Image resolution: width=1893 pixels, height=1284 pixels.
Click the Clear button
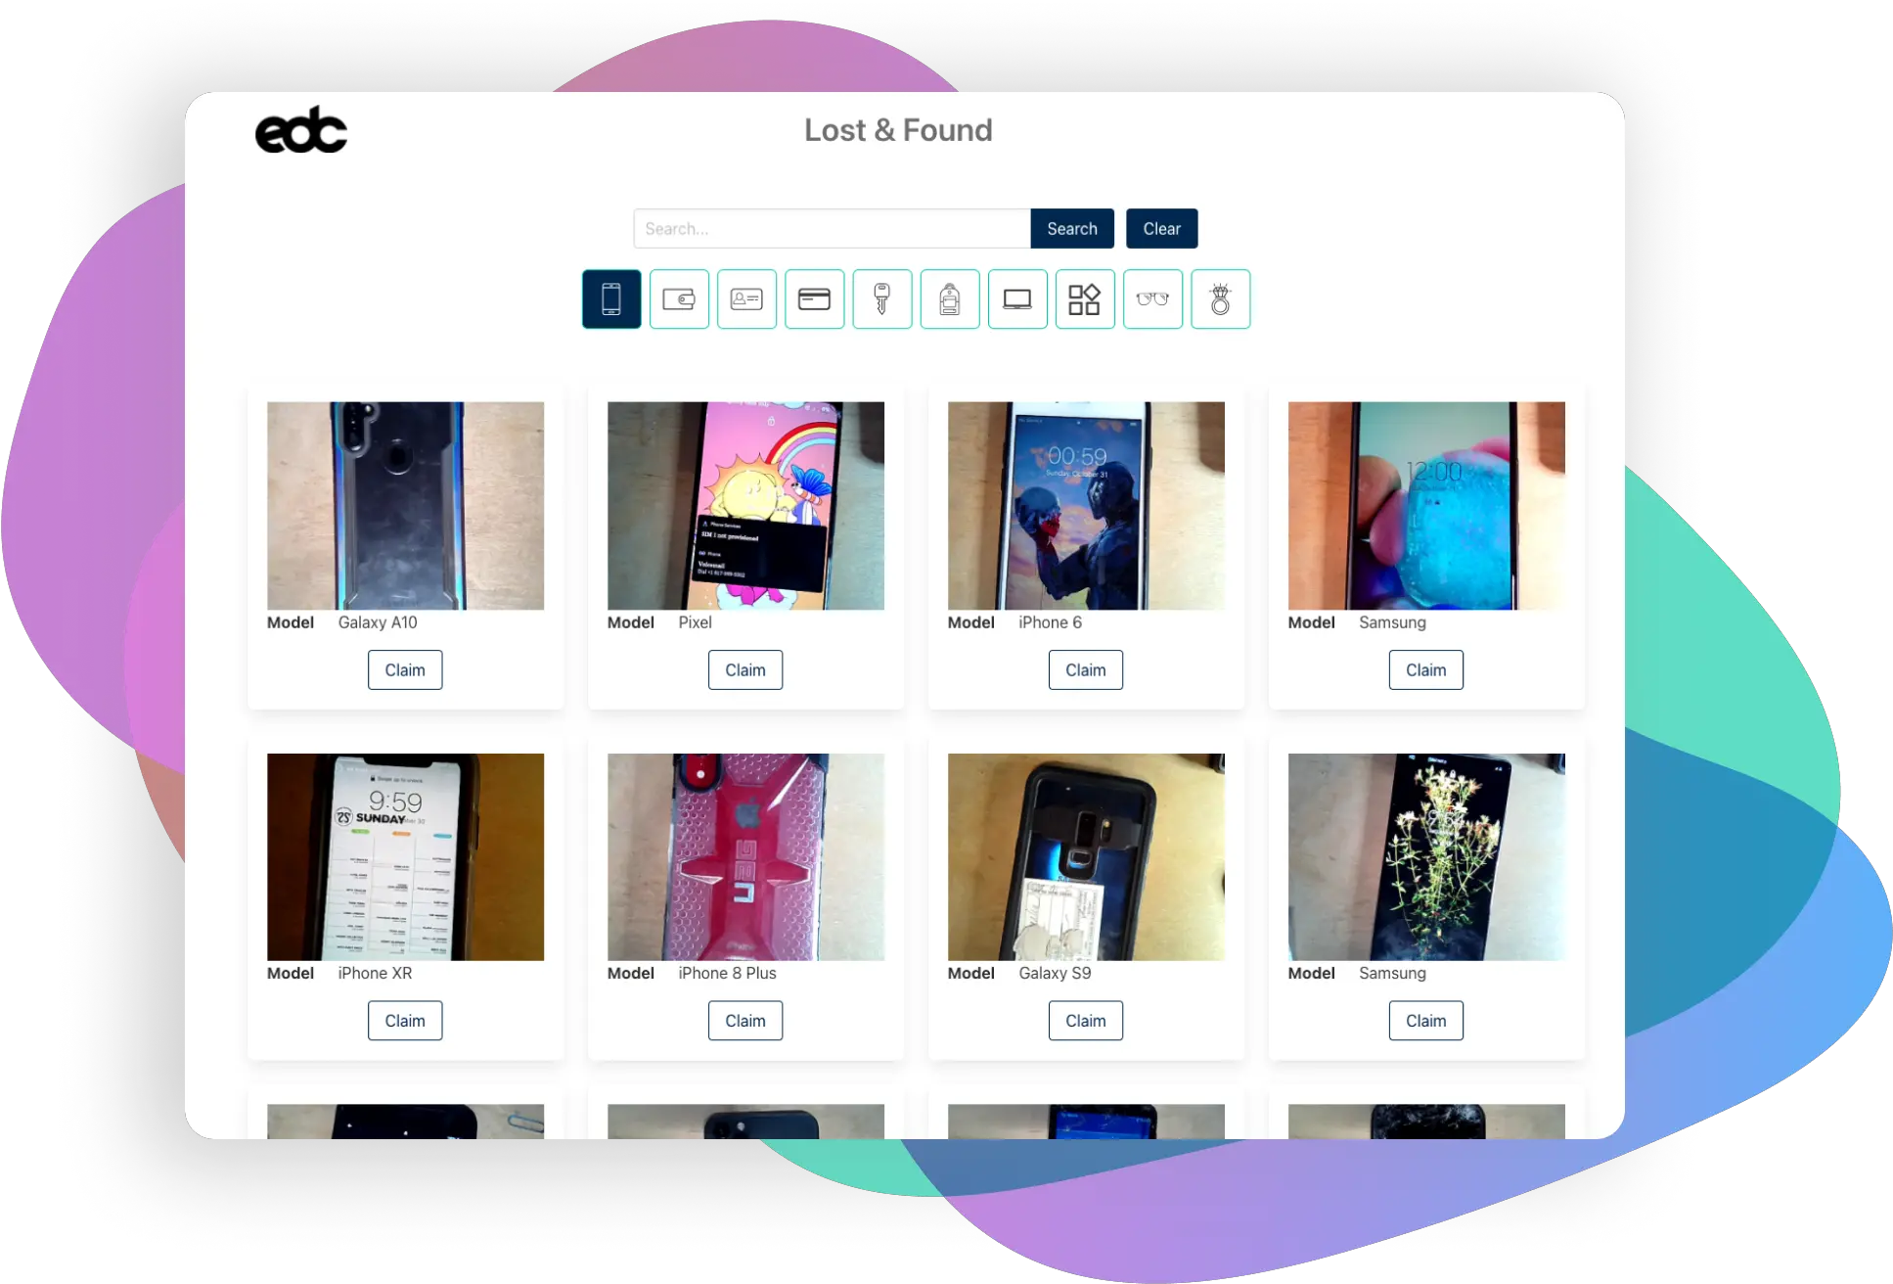pyautogui.click(x=1161, y=228)
